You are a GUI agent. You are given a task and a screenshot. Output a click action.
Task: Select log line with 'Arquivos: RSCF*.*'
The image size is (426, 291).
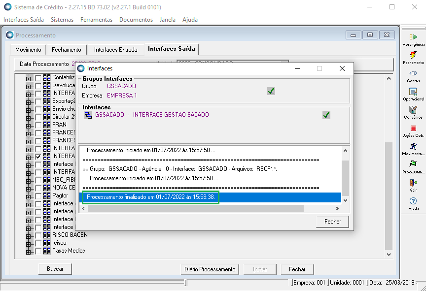pyautogui.click(x=210, y=169)
